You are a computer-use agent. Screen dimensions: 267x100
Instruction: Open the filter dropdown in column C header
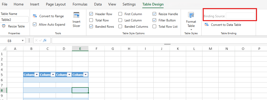pos(53,75)
